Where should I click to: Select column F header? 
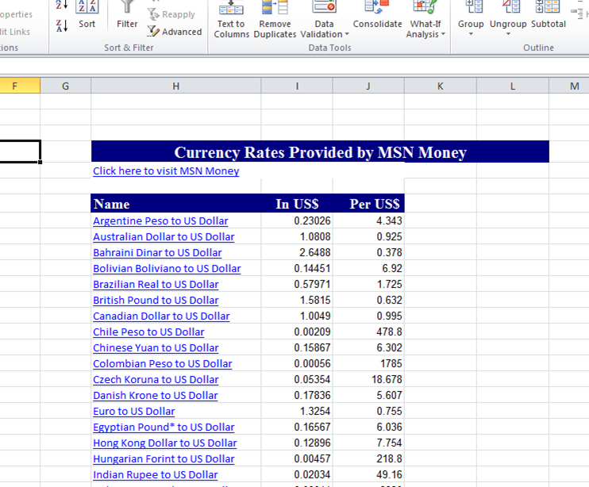point(20,86)
